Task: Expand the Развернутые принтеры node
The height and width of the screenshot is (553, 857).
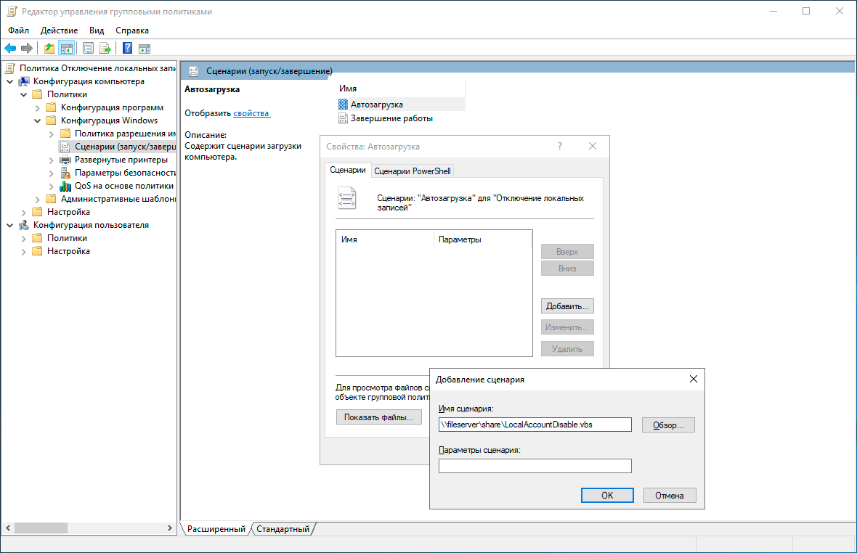Action: click(x=52, y=160)
